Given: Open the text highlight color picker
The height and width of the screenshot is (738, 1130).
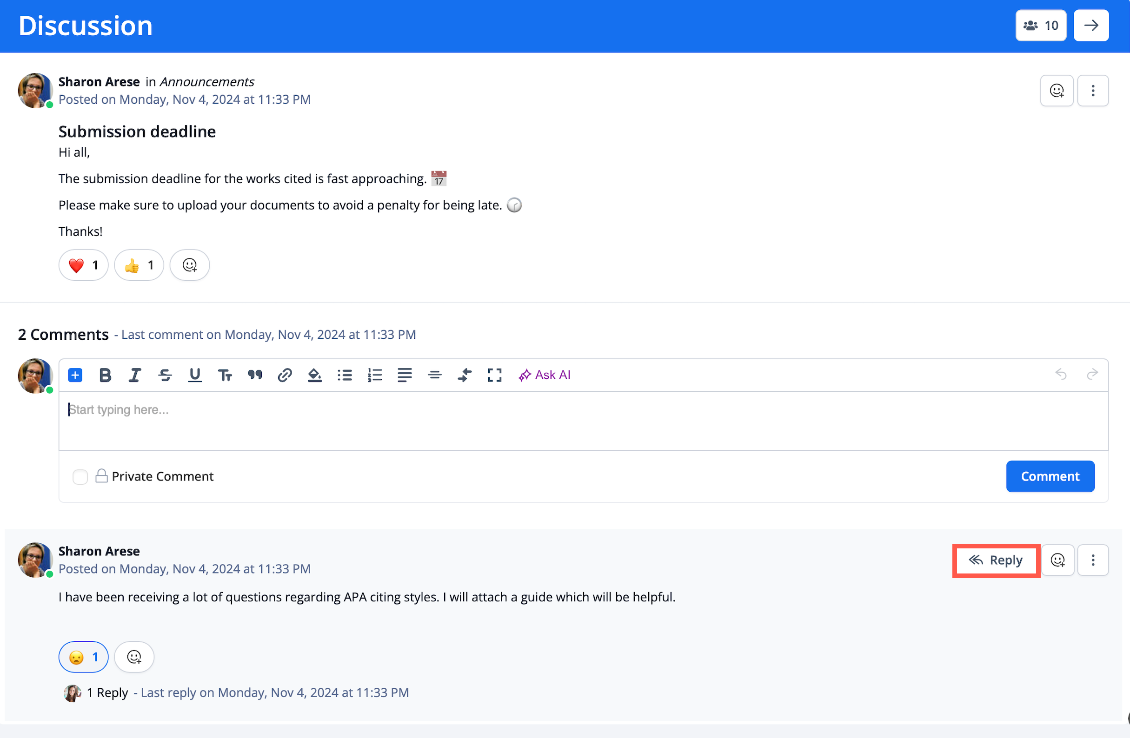Looking at the screenshot, I should point(314,375).
